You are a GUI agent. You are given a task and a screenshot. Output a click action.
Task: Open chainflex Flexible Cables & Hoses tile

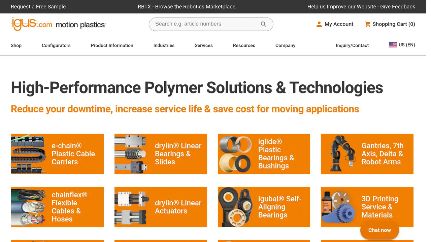coord(57,207)
